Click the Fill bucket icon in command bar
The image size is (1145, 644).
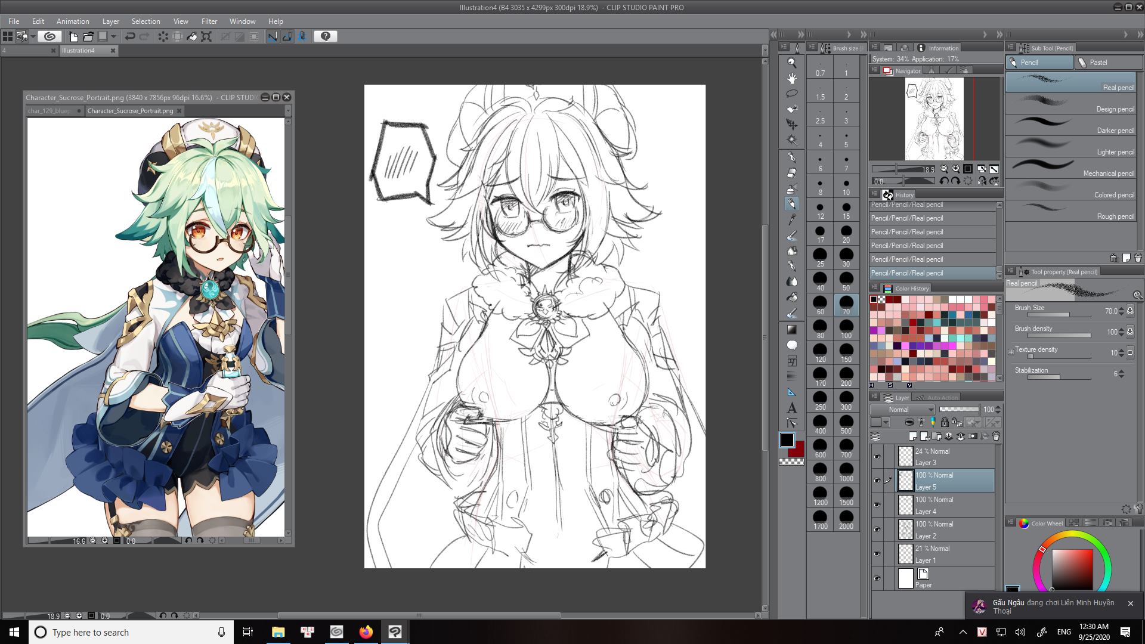[192, 36]
